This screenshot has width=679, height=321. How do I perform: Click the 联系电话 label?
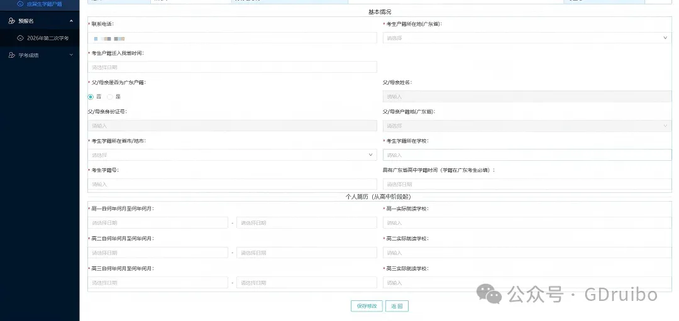coord(102,24)
